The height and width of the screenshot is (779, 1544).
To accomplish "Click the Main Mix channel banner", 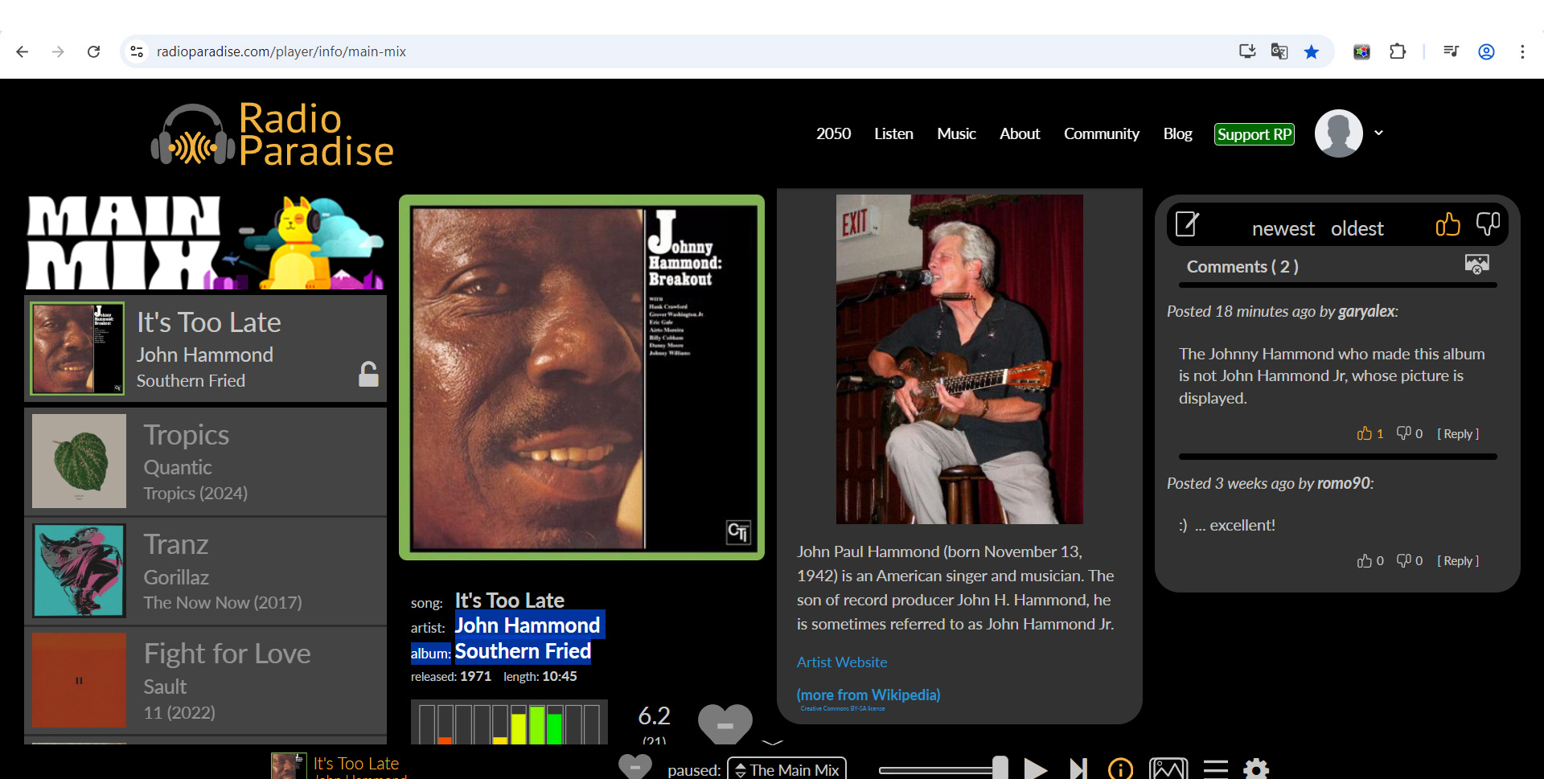I will point(206,242).
